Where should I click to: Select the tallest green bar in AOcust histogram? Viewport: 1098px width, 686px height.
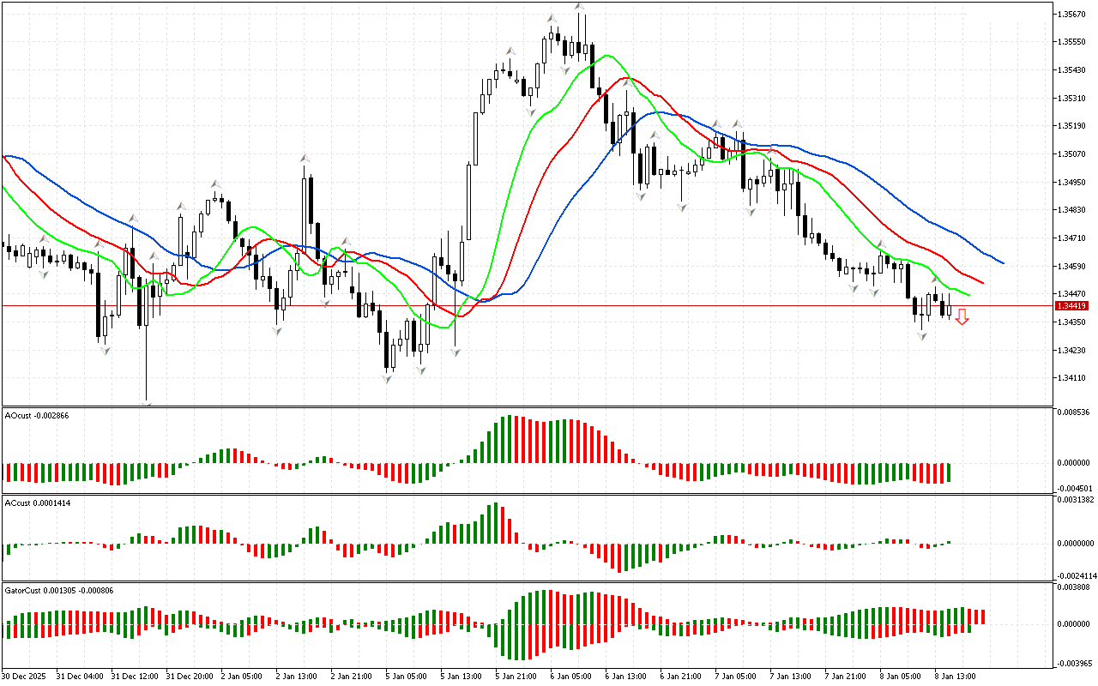pyautogui.click(x=510, y=439)
